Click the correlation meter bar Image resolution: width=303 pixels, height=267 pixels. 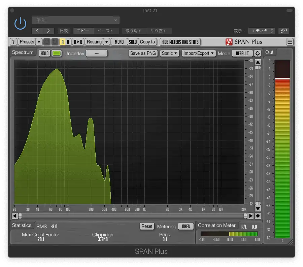point(229,234)
